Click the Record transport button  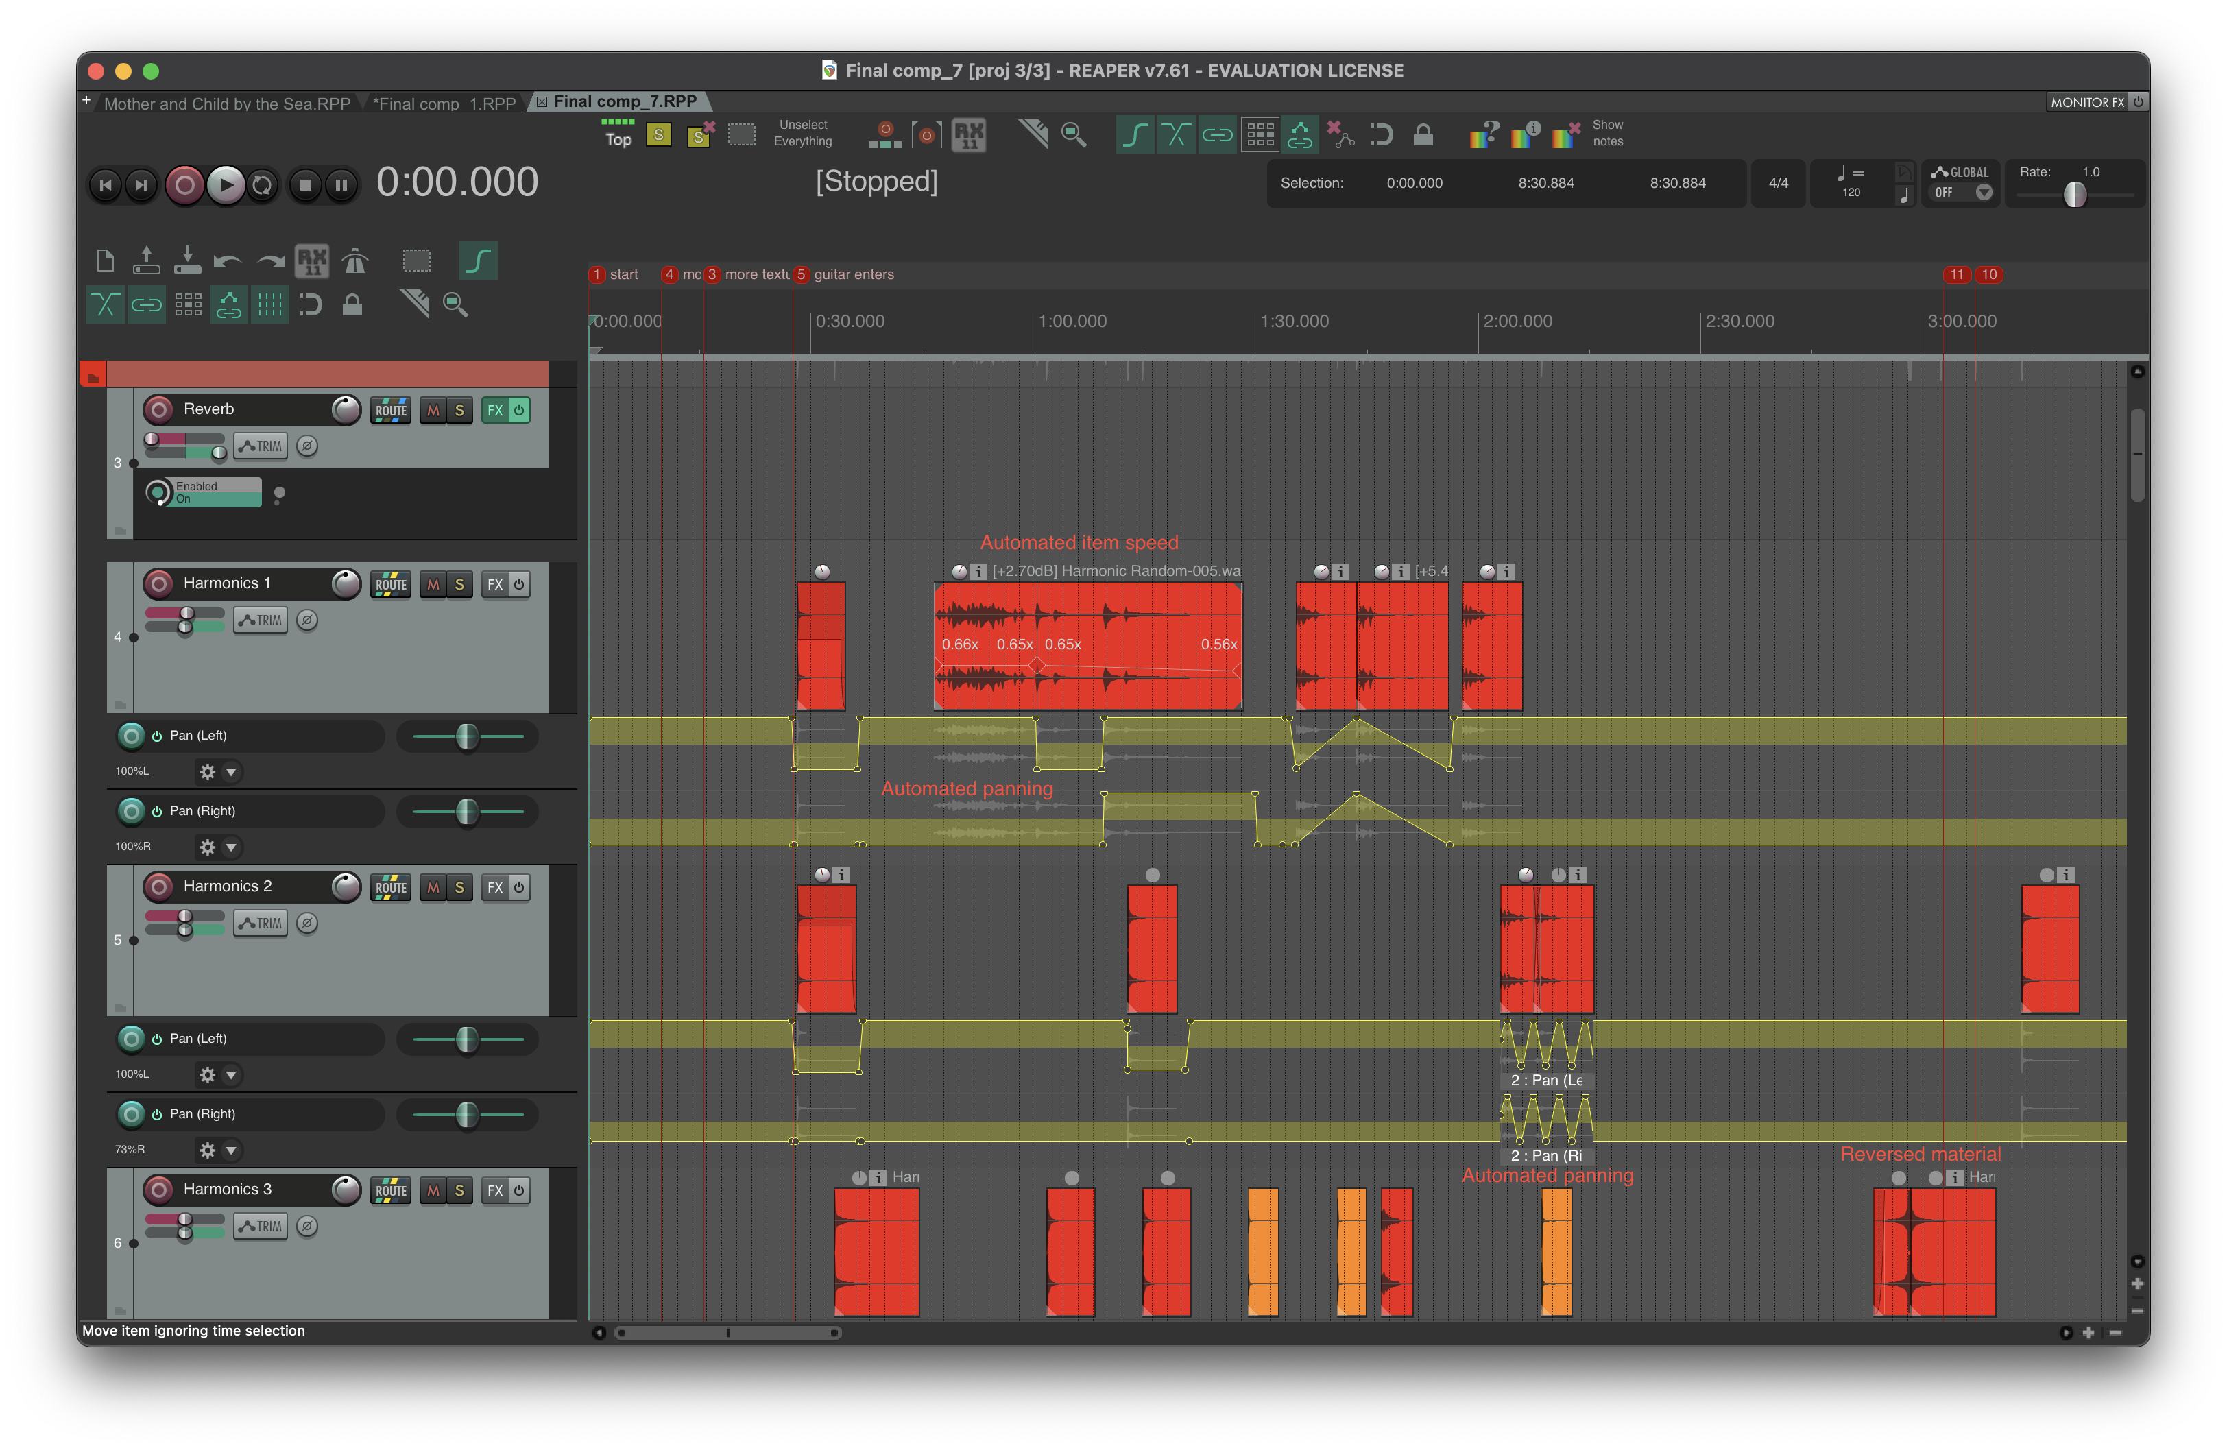pyautogui.click(x=184, y=185)
